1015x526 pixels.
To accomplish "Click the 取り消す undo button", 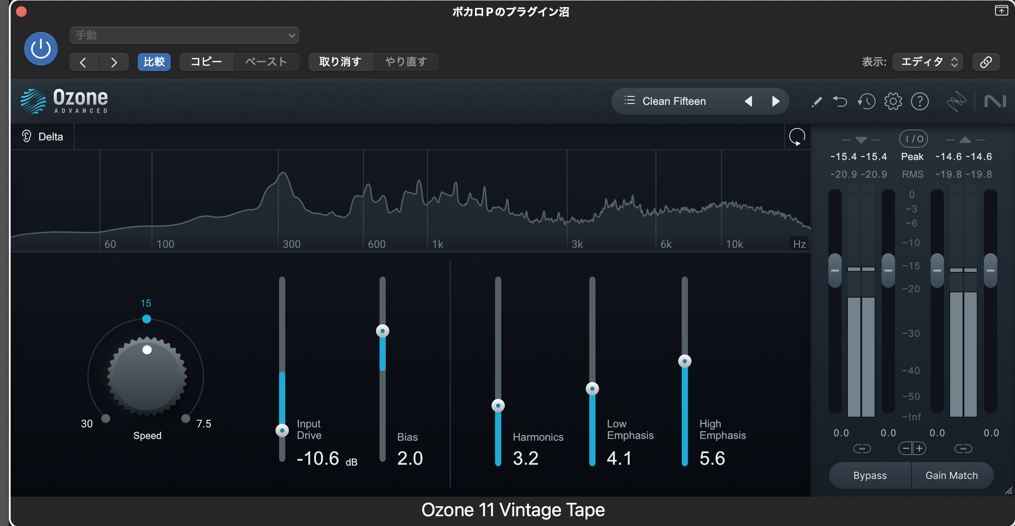I will click(x=340, y=62).
